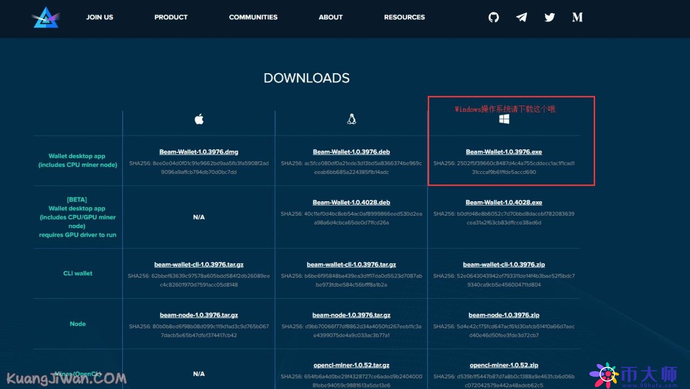Open the JOIN US menu
The image size is (690, 389).
(99, 17)
